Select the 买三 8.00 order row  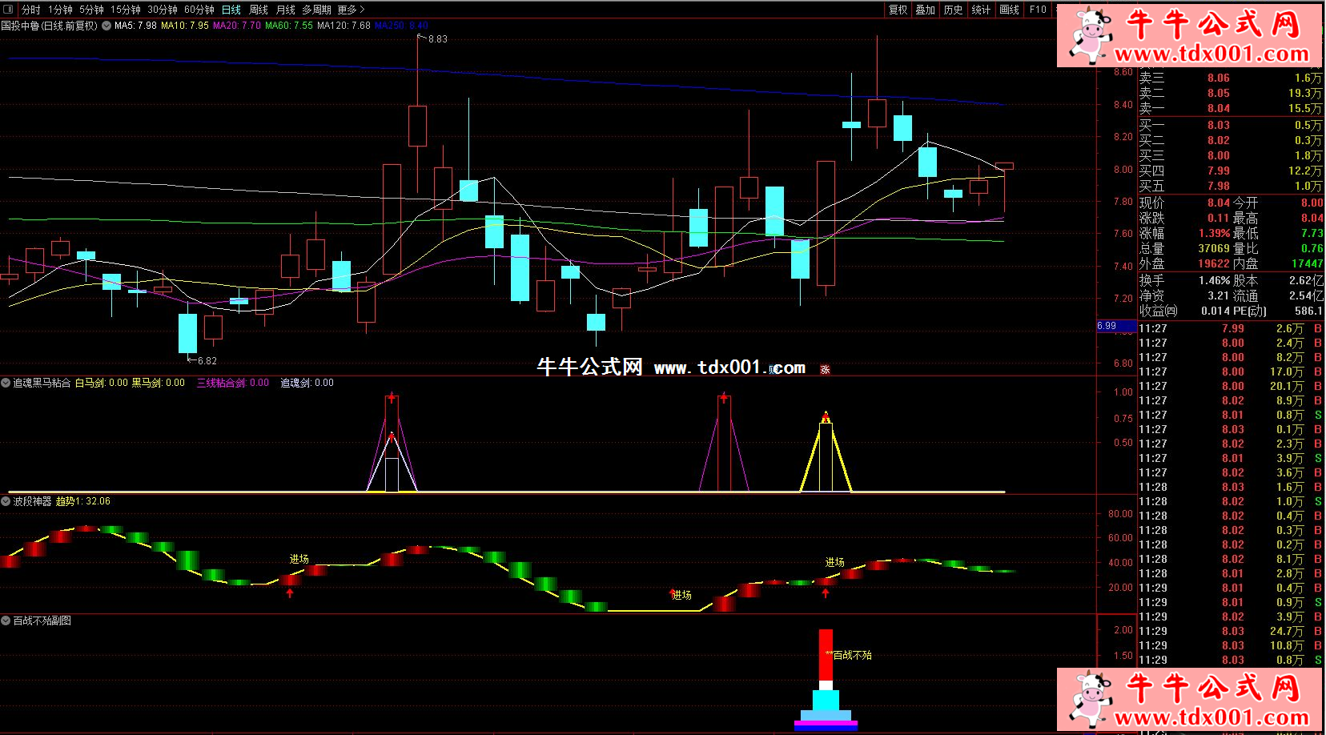click(x=1231, y=155)
